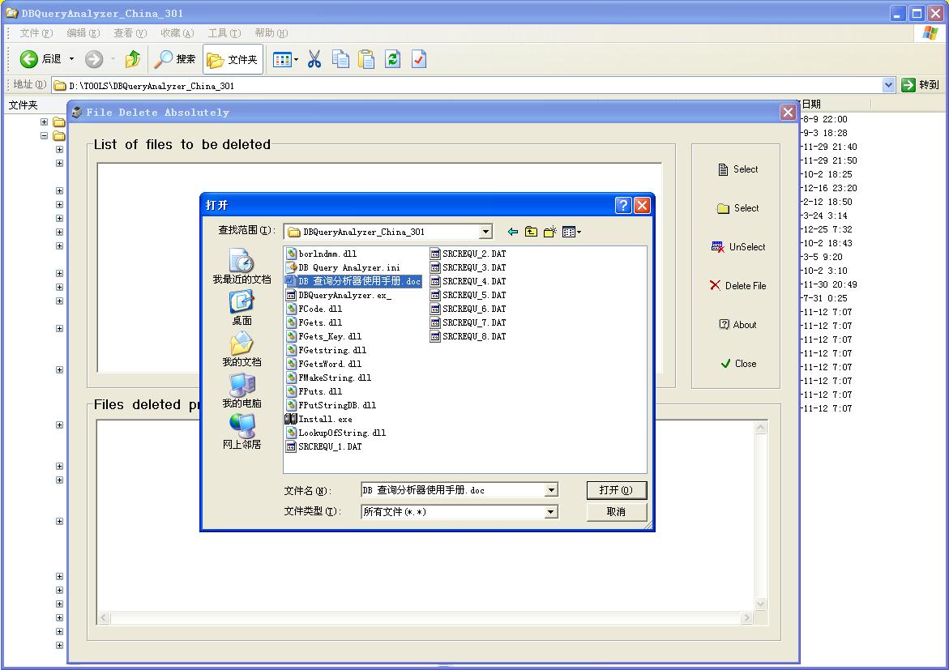The image size is (949, 670).
Task: Select SRCREQU_5.DAT file
Action: [x=468, y=295]
